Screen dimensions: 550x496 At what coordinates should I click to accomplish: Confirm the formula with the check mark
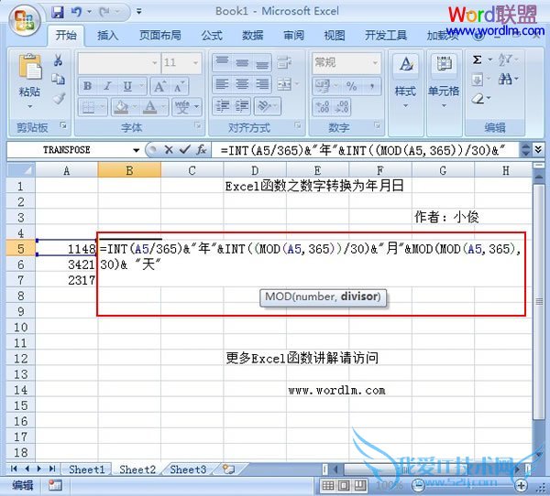pyautogui.click(x=184, y=150)
